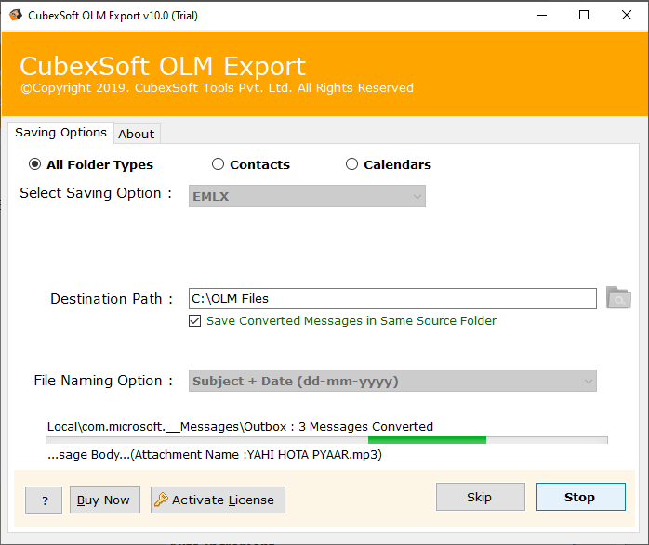
Task: Open Activate License dialog
Action: [218, 500]
